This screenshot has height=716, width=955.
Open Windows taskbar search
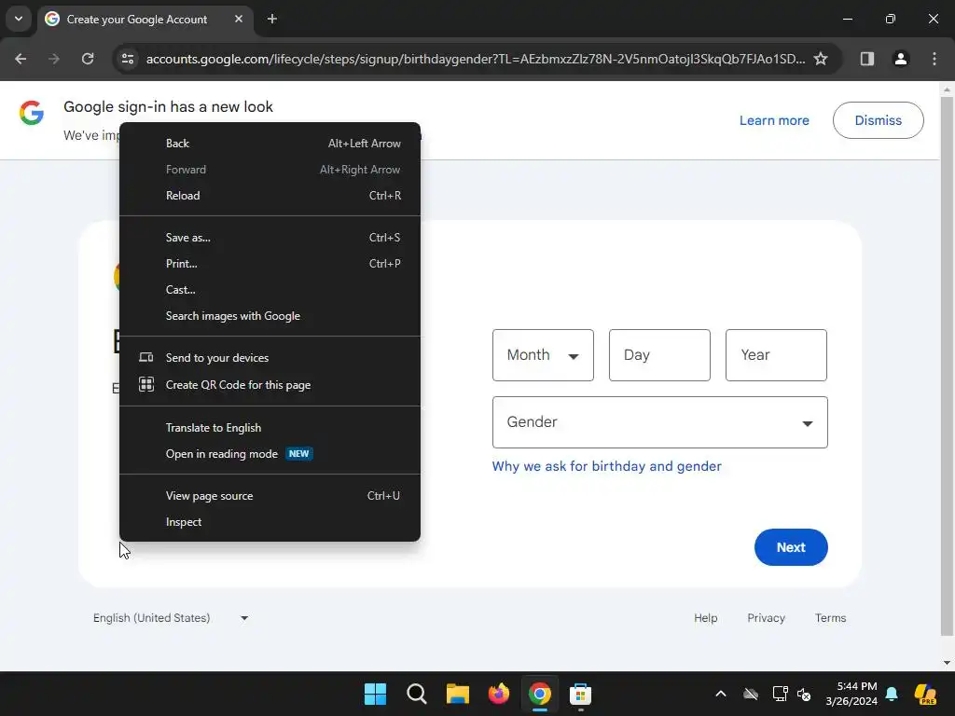tap(417, 694)
